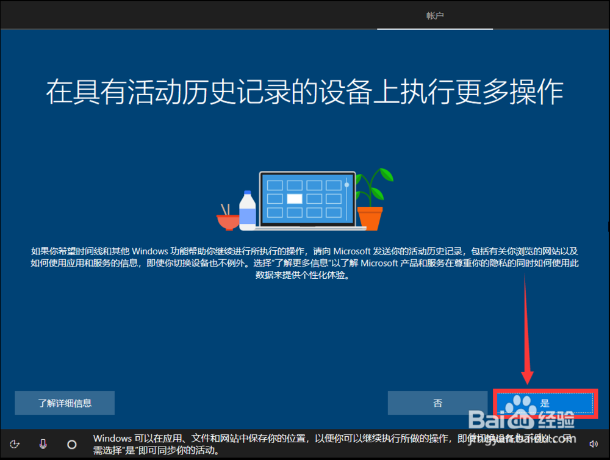Click the volume speaker icon
Viewport: 610px width, 460px height.
pyautogui.click(x=594, y=444)
